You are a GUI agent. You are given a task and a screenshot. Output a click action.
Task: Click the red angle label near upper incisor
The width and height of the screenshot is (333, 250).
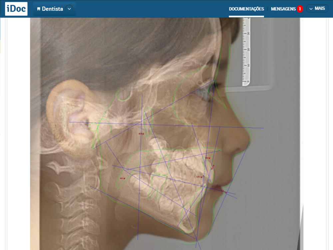(208, 158)
